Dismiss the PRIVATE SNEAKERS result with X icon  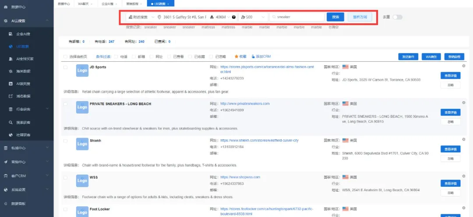pyautogui.click(x=464, y=102)
